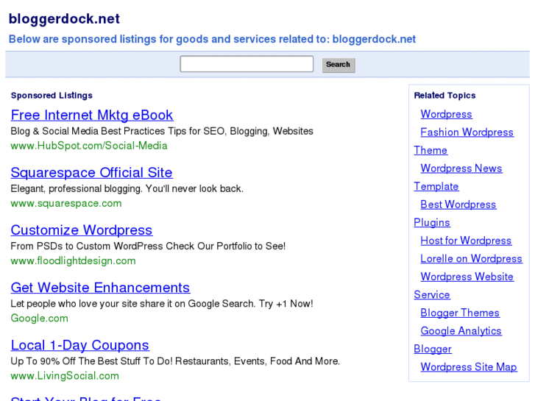The width and height of the screenshot is (535, 401).
Task: Select Blogger Themes related topic
Action: [460, 313]
